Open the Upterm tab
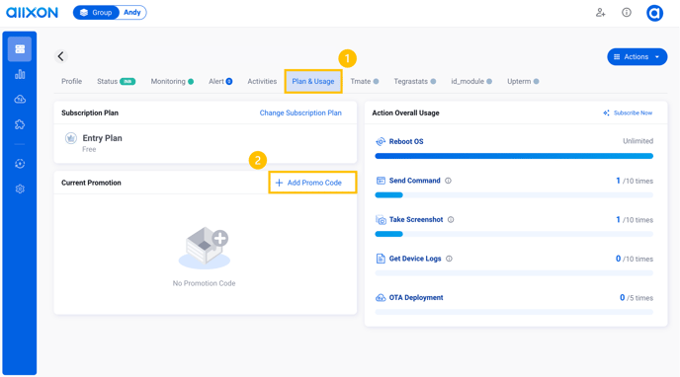The width and height of the screenshot is (680, 377). (523, 81)
